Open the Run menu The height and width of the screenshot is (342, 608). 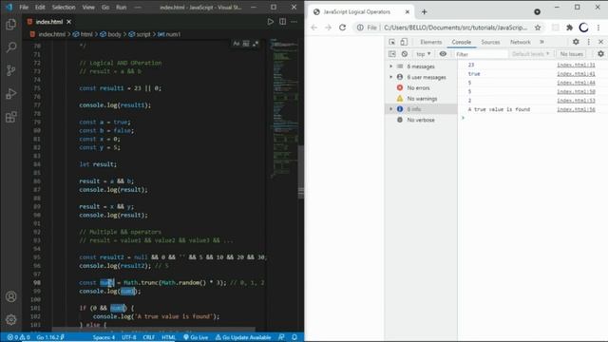[122, 8]
